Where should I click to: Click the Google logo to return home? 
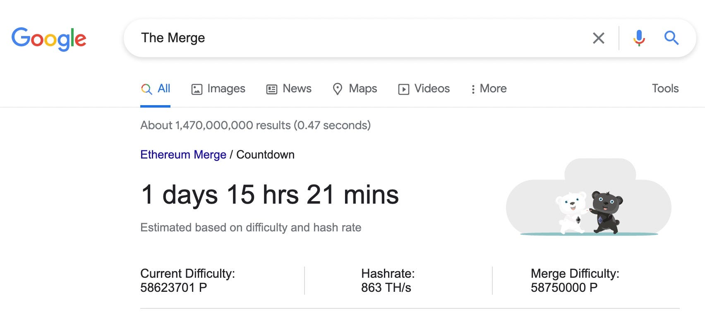pos(50,38)
